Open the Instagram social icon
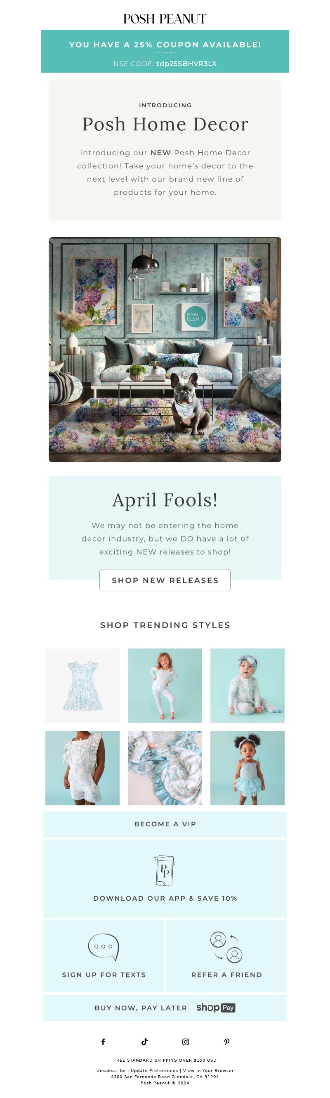 point(186,1042)
